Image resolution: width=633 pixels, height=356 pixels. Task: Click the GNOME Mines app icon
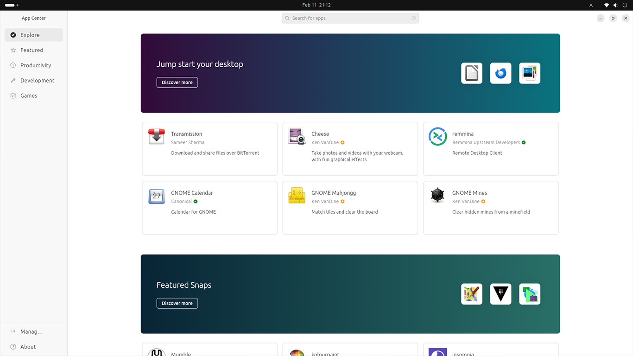(x=437, y=196)
